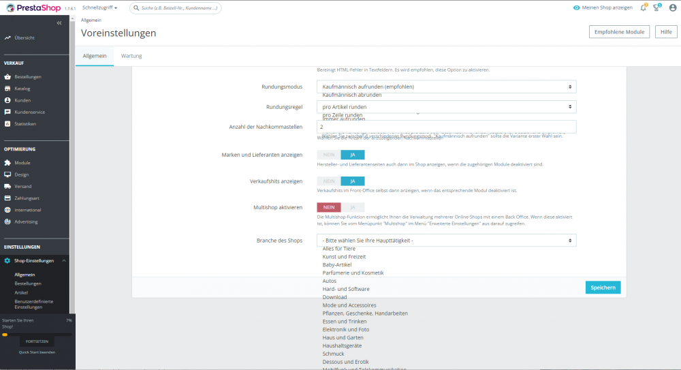Screen dimensions: 681x370
Task: Select Mode und Accessoires option
Action: point(349,305)
